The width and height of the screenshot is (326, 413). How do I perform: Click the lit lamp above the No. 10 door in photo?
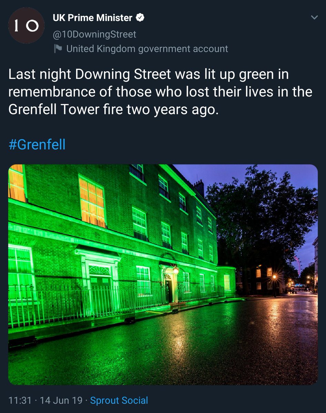pos(176,270)
